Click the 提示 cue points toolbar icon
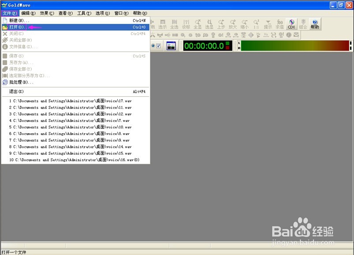The image size is (354, 255). [268, 24]
